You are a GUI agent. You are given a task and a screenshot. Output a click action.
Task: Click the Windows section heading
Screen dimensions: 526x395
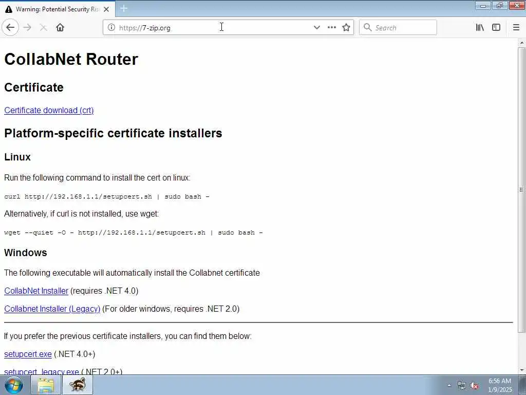pyautogui.click(x=26, y=253)
